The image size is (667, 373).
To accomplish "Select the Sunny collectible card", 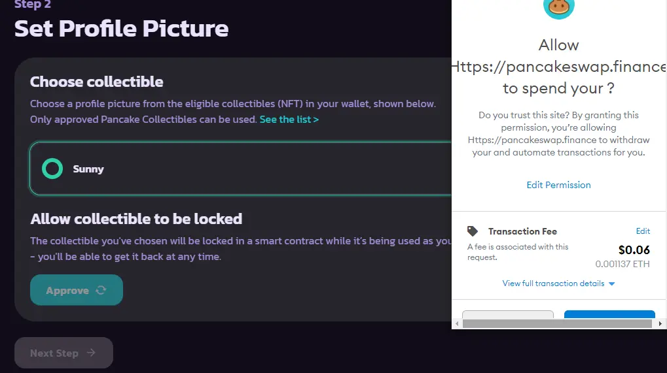I will click(240, 169).
